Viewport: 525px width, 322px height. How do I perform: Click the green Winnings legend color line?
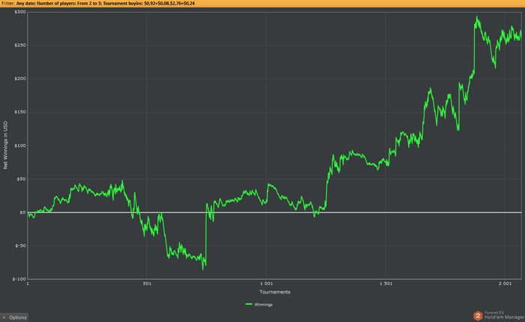pos(249,304)
